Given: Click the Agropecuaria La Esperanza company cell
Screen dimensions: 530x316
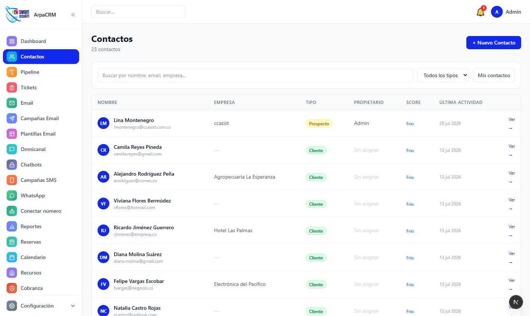Looking at the screenshot, I should 244,177.
